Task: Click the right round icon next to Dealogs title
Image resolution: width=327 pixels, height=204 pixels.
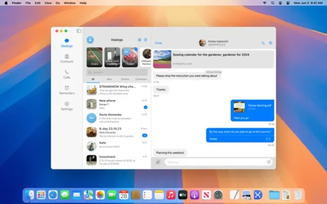Action: point(146,40)
